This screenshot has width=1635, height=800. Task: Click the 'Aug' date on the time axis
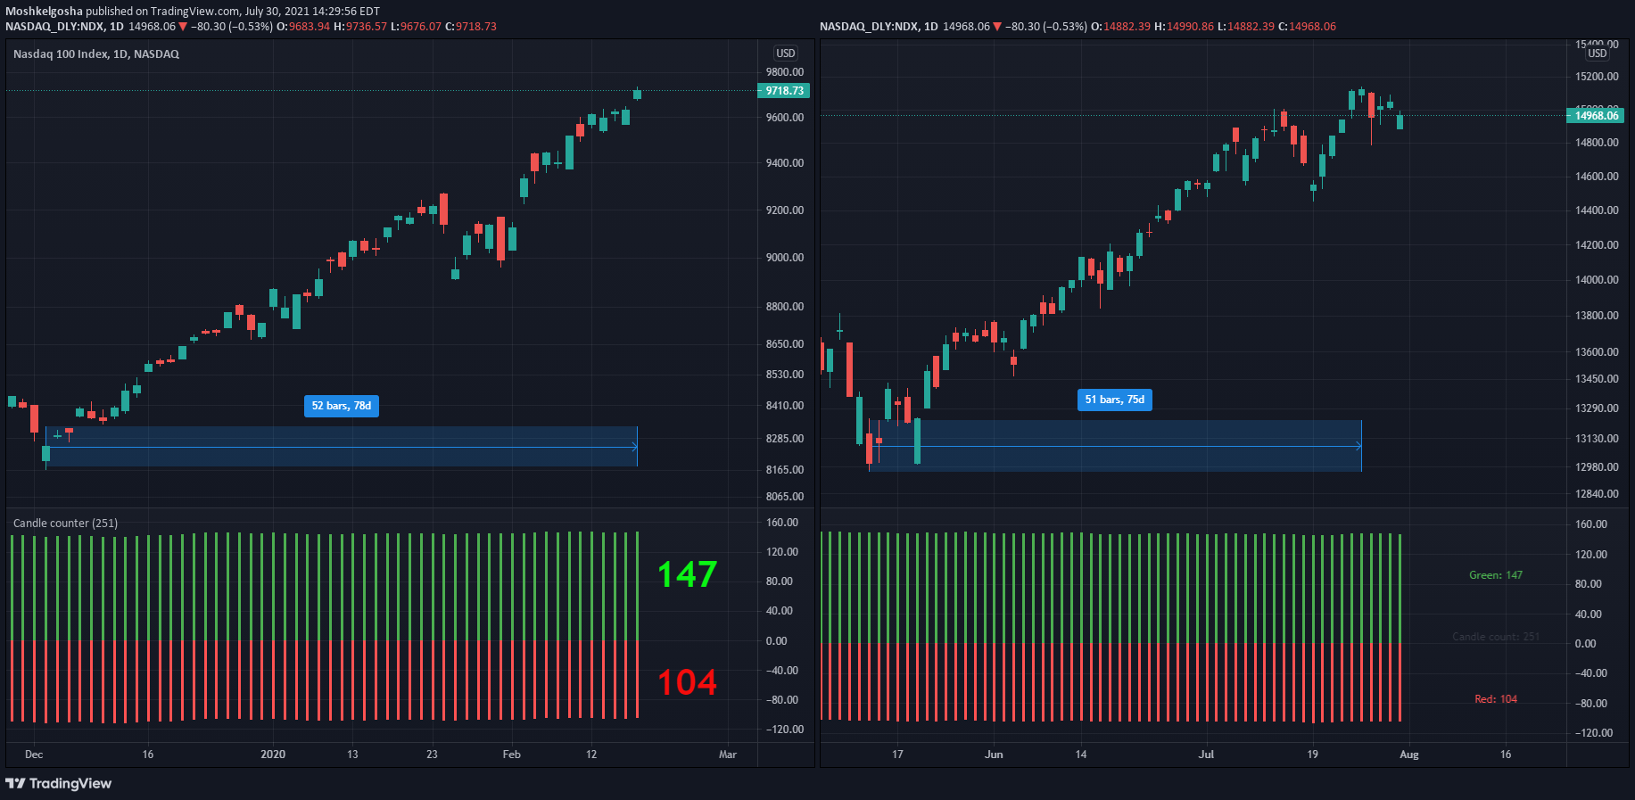[x=1409, y=755]
